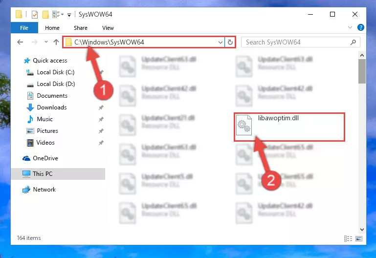Click the Properties icon in quick access toolbar
Image resolution: width=376 pixels, height=258 pixels.
click(35, 15)
